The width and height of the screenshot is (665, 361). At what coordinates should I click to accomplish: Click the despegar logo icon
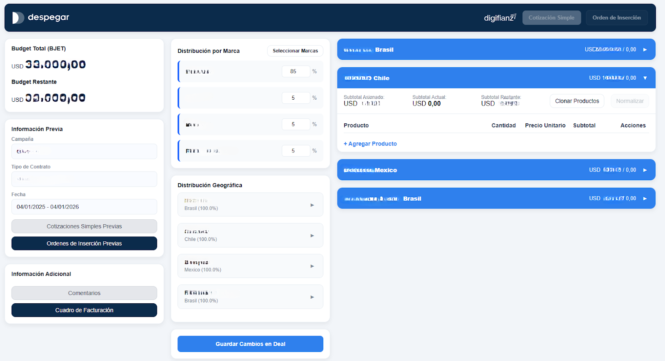coord(18,17)
